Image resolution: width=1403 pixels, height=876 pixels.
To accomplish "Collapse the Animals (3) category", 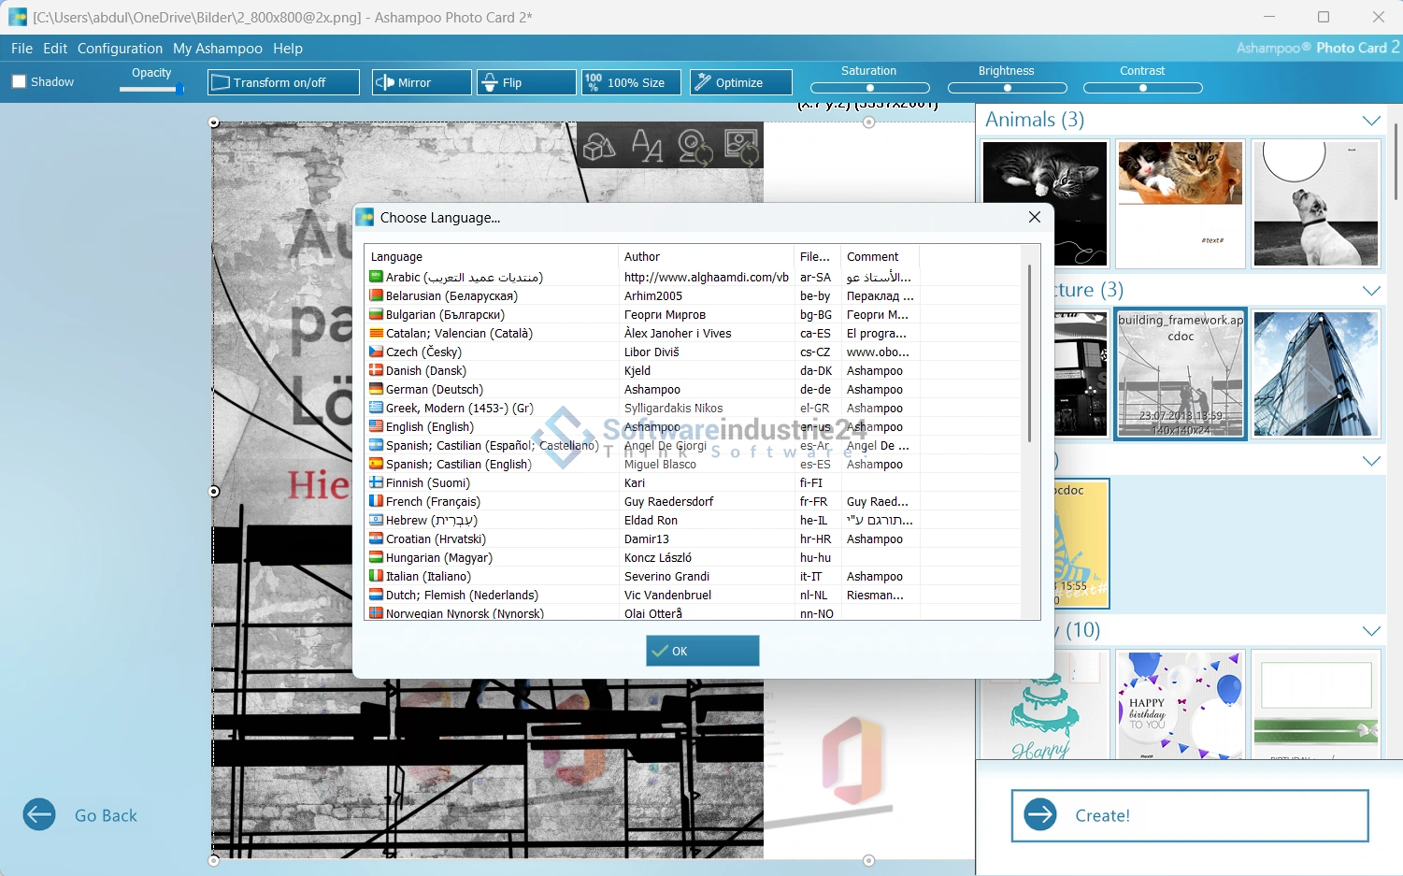I will pyautogui.click(x=1370, y=121).
